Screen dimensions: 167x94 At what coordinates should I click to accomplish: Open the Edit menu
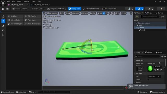[13, 1]
